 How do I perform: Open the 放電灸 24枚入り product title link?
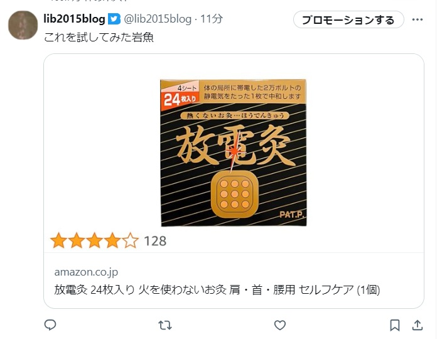point(217,289)
